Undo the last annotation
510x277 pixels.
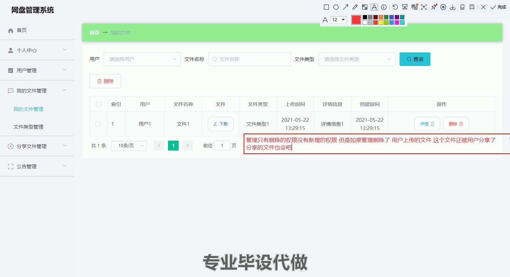[395, 7]
